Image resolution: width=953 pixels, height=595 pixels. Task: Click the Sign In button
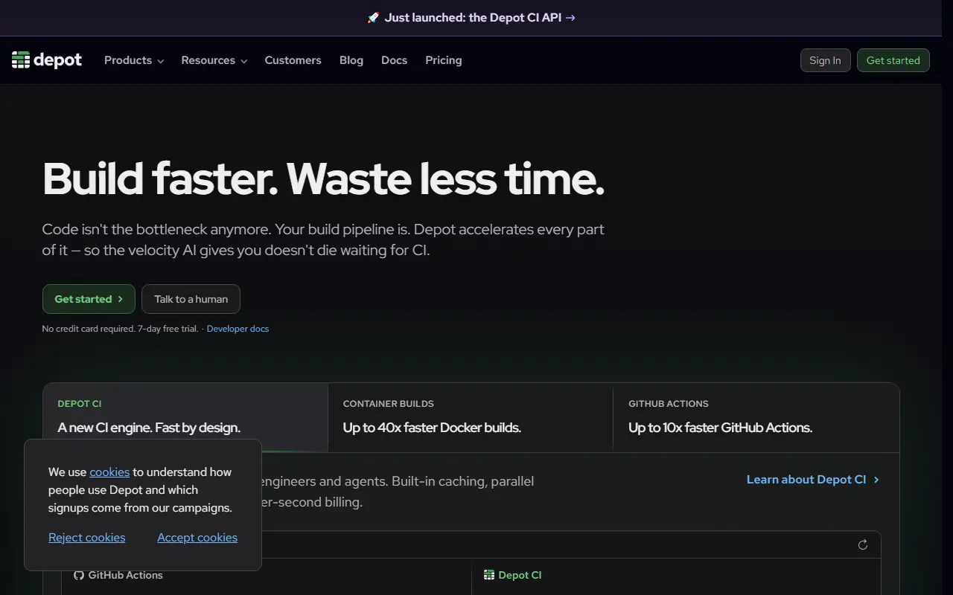tap(825, 60)
